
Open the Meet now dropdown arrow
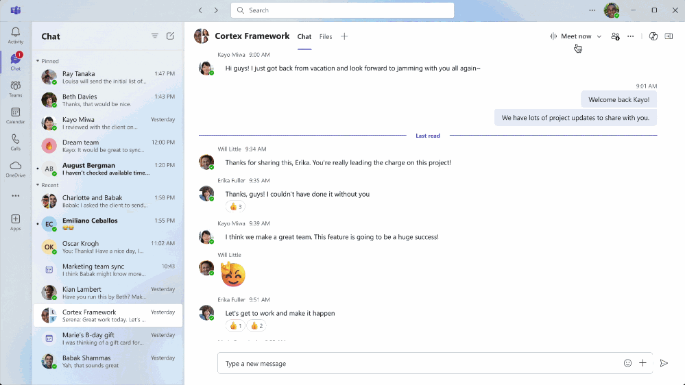click(599, 36)
